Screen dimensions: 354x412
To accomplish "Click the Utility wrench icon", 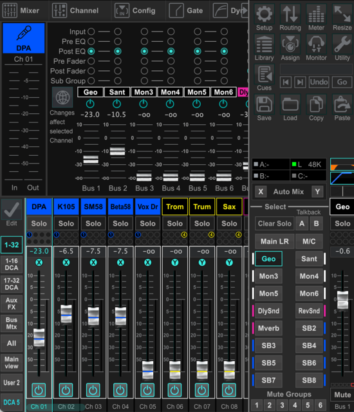I will tap(342, 44).
